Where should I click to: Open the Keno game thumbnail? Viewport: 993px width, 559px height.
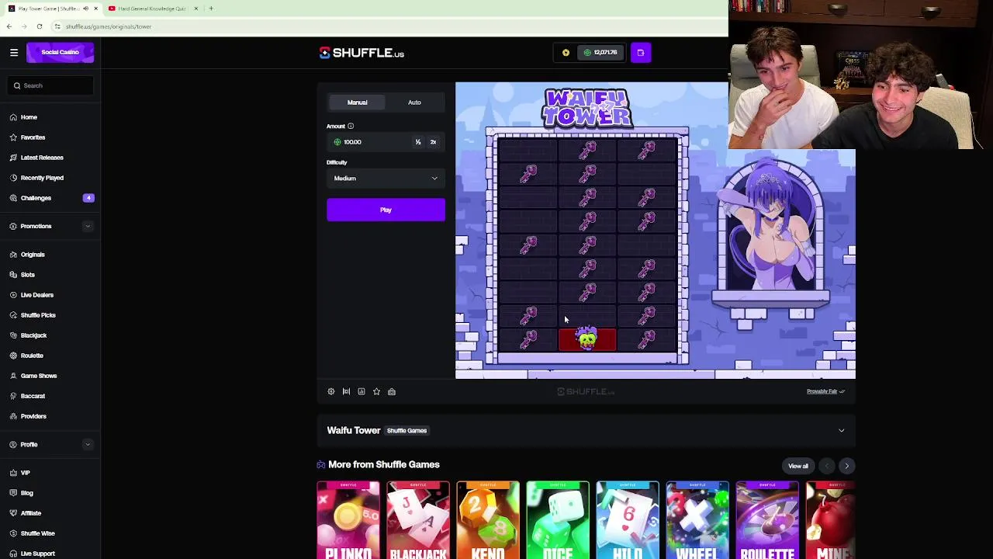click(x=488, y=520)
